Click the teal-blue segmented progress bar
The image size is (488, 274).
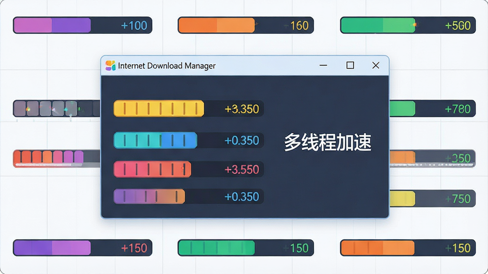click(x=155, y=140)
